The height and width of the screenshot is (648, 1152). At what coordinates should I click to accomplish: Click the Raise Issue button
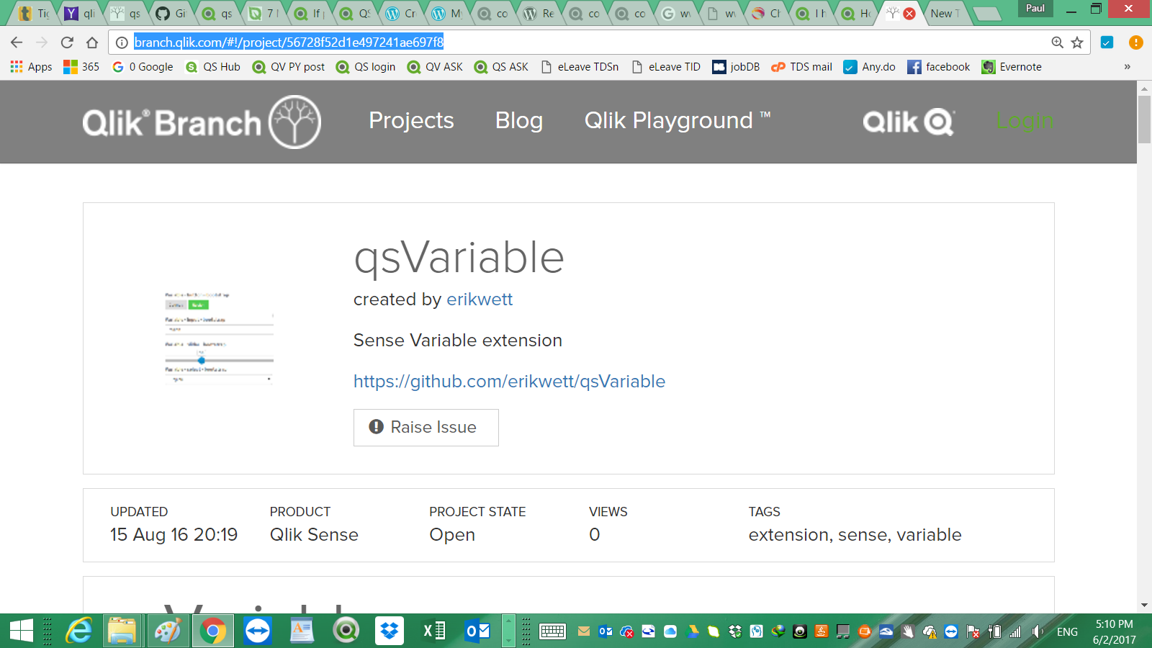pos(426,427)
